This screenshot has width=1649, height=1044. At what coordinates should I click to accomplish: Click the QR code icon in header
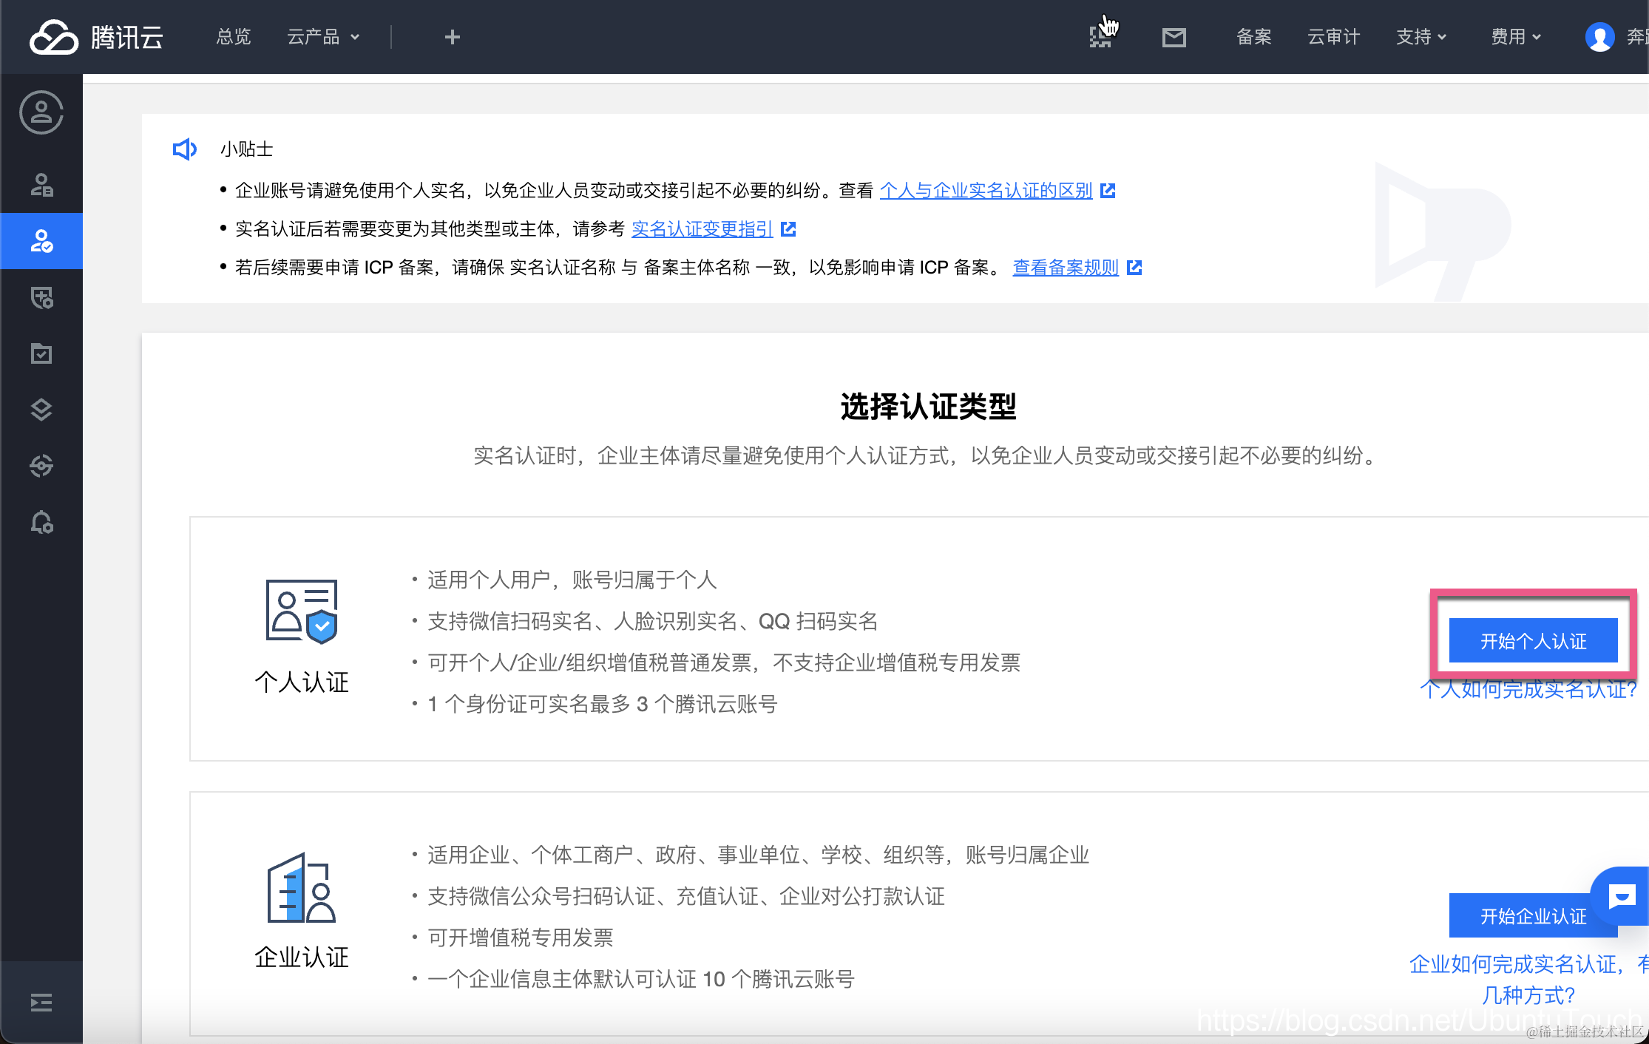1100,37
